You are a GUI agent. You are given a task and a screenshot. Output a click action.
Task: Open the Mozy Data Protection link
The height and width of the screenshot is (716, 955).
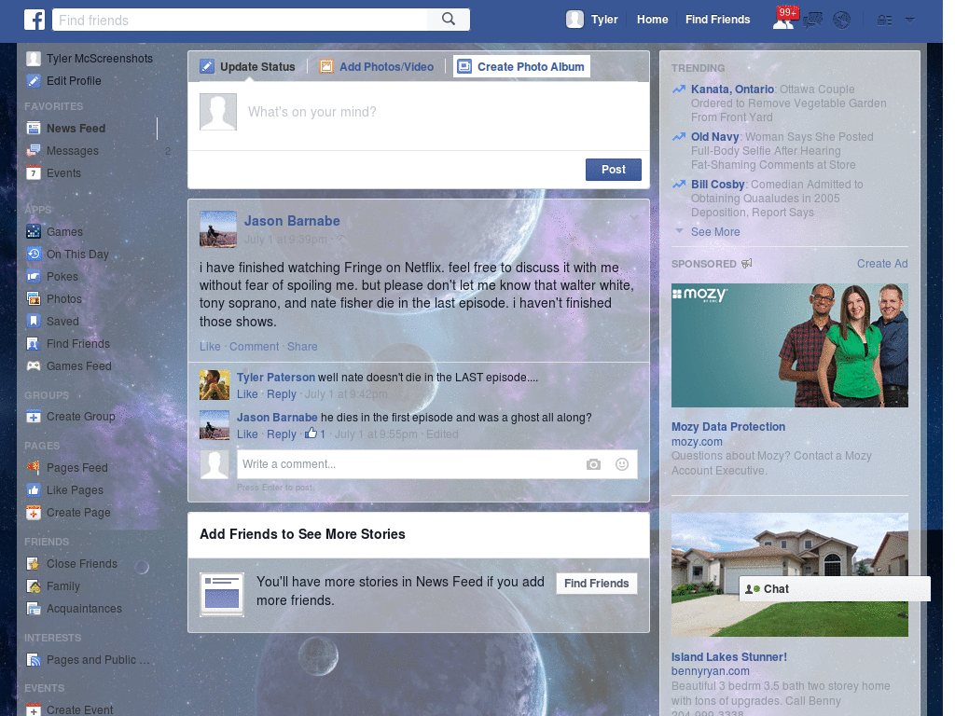click(x=727, y=427)
